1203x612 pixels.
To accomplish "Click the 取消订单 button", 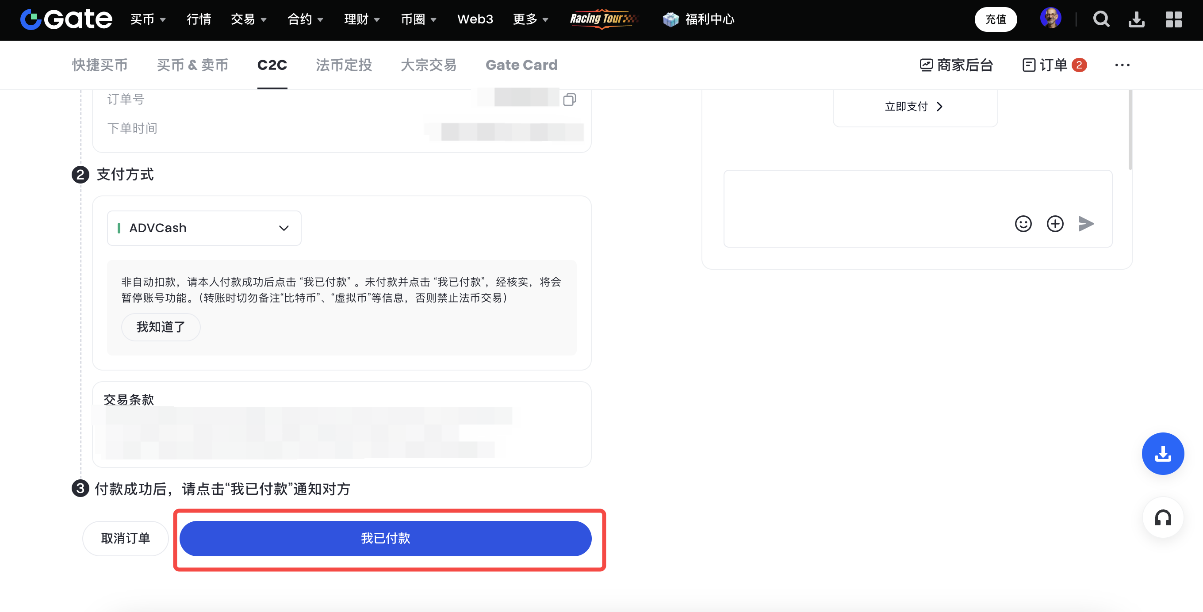I will tap(125, 538).
